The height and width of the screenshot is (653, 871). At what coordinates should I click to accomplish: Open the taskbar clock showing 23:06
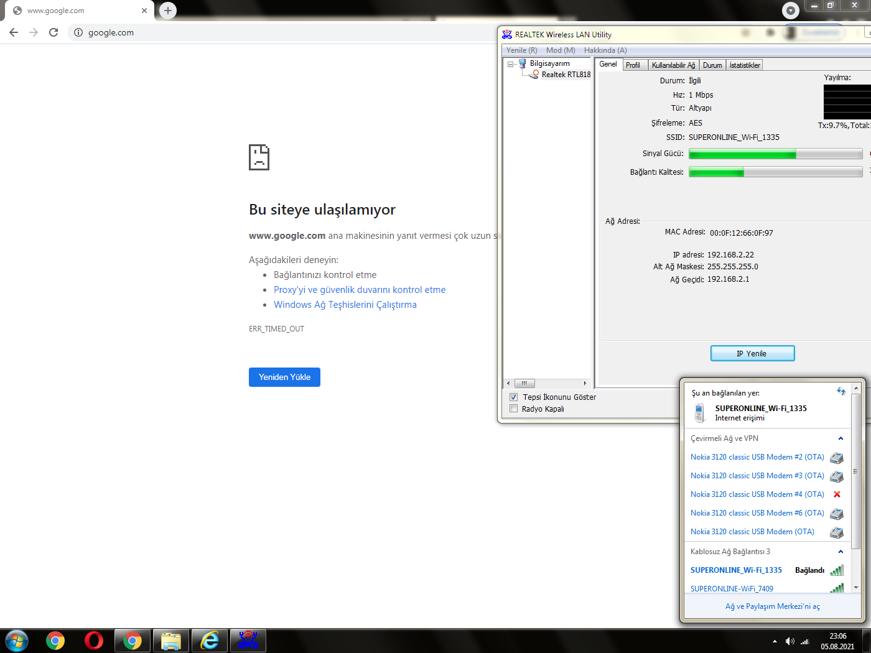coord(837,641)
